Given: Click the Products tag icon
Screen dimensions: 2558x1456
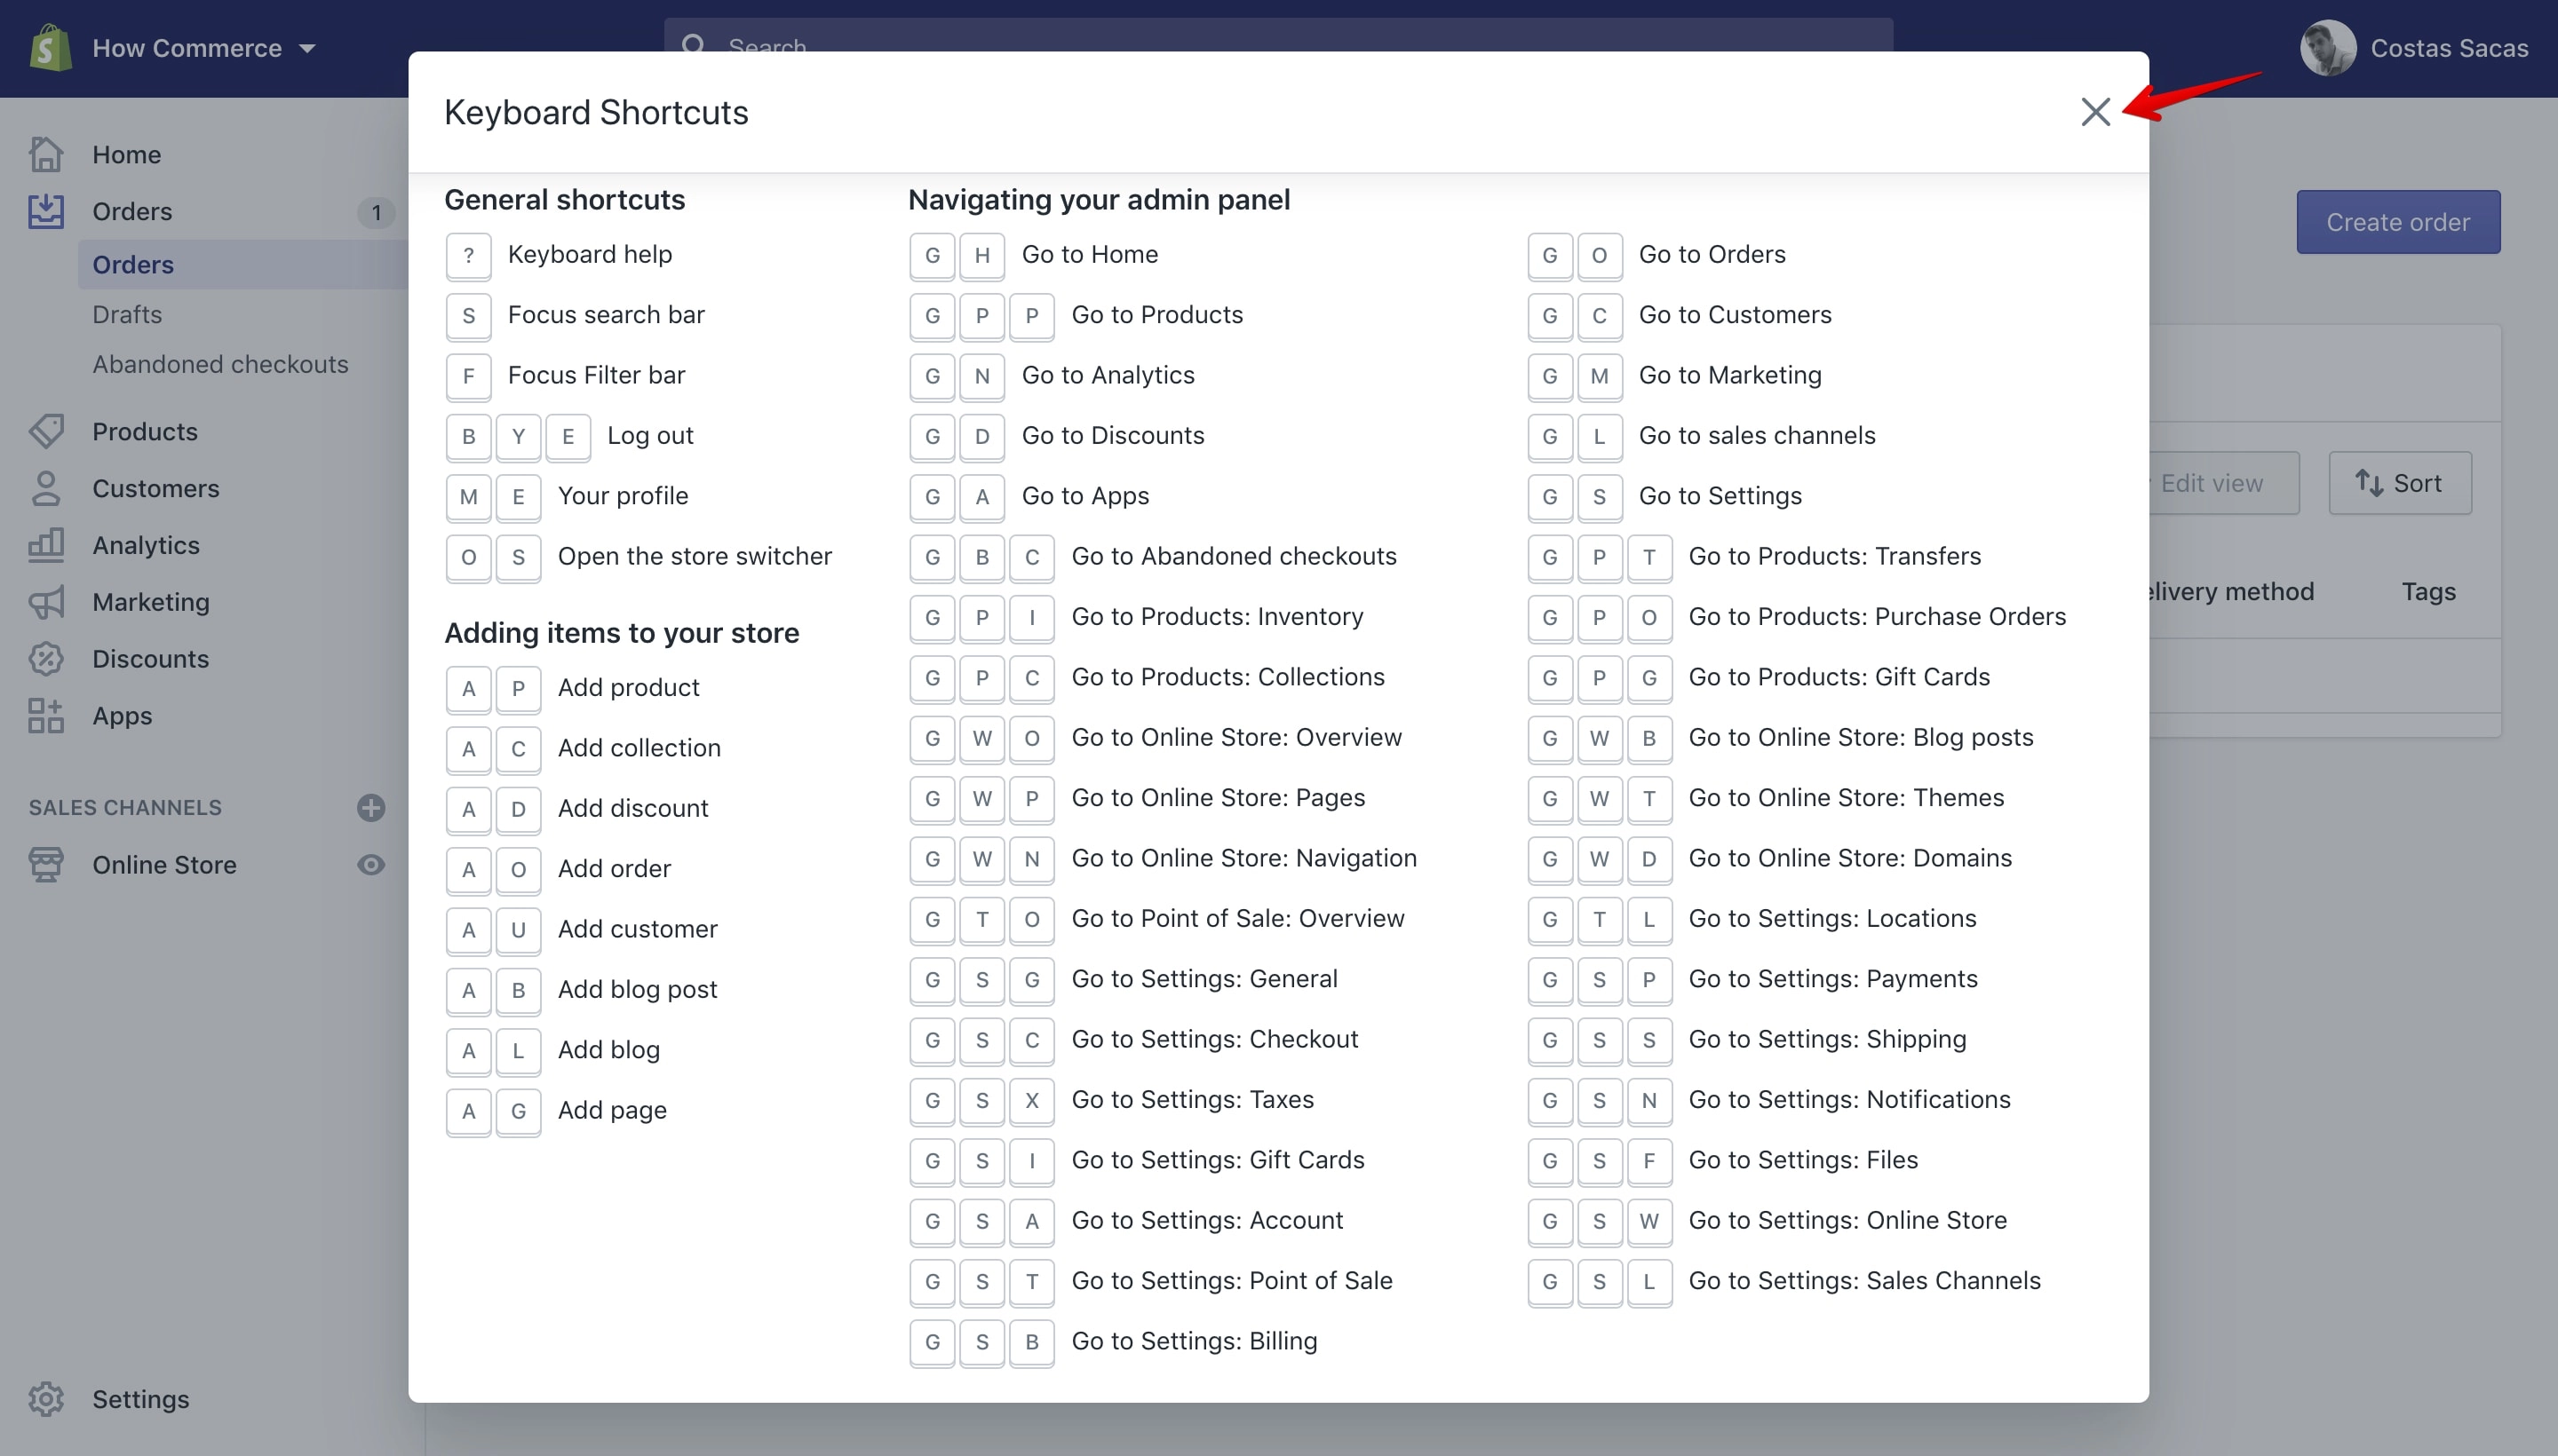Looking at the screenshot, I should point(46,432).
